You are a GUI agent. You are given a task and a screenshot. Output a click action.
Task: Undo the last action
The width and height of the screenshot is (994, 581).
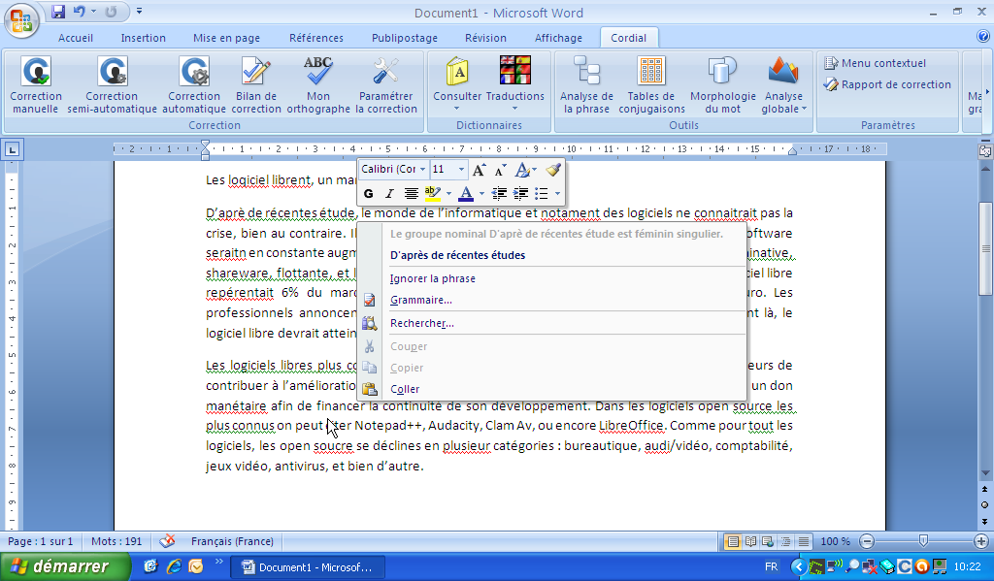pyautogui.click(x=80, y=12)
